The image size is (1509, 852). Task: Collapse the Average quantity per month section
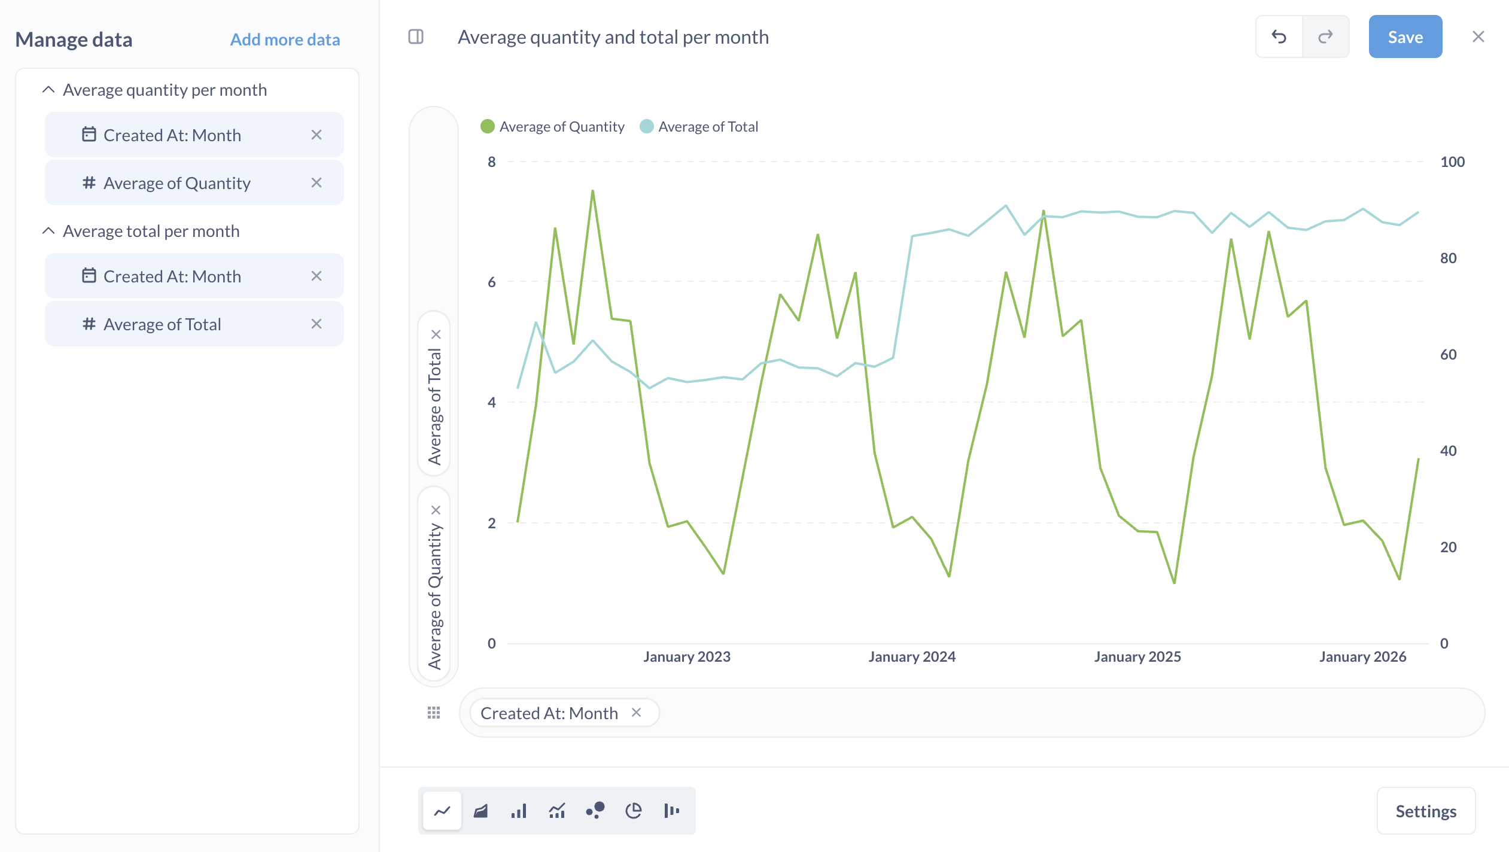pos(48,89)
